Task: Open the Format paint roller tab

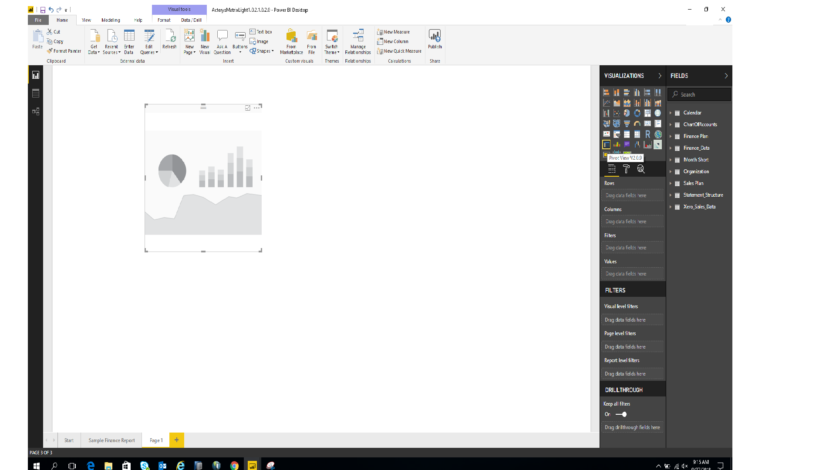Action: [626, 169]
